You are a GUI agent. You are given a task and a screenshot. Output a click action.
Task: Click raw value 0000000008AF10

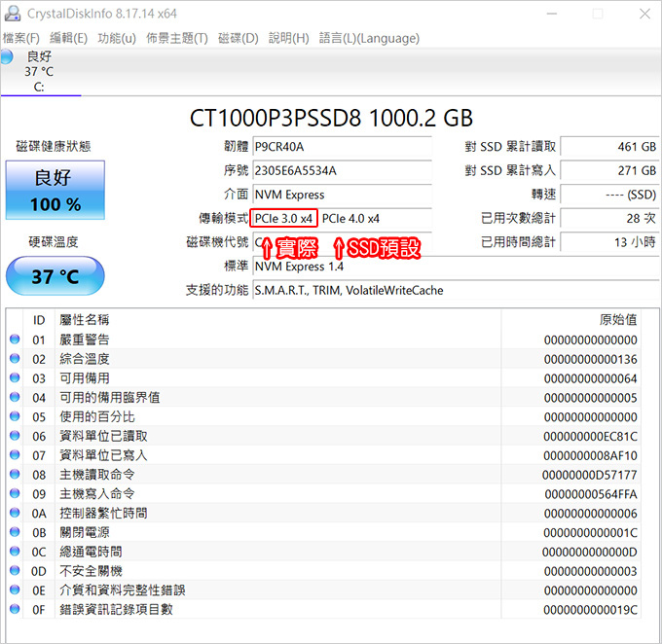point(590,456)
